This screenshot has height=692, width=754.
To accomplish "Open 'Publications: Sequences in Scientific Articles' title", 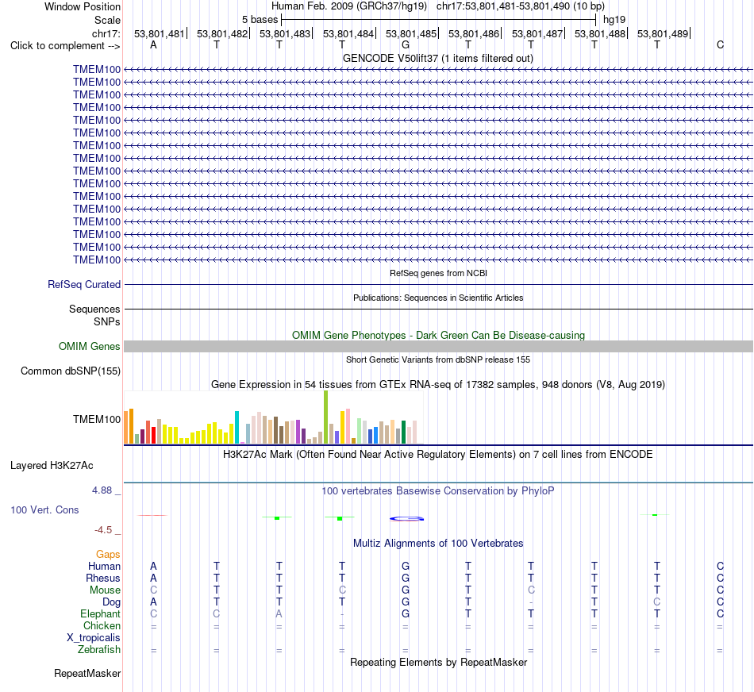I will point(438,298).
